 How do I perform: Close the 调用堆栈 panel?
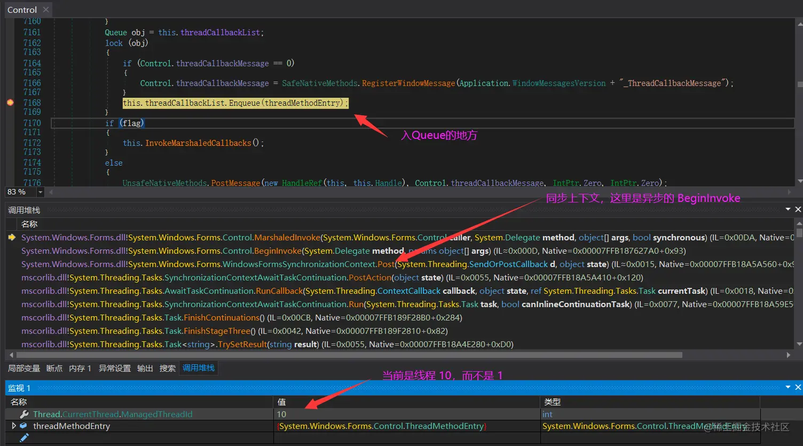(798, 209)
